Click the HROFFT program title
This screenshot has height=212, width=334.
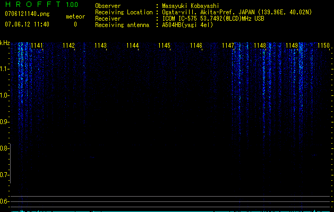[33, 4]
